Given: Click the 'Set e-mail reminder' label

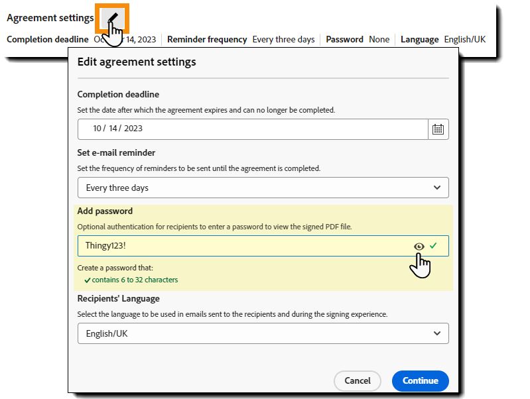Looking at the screenshot, I should pos(116,152).
